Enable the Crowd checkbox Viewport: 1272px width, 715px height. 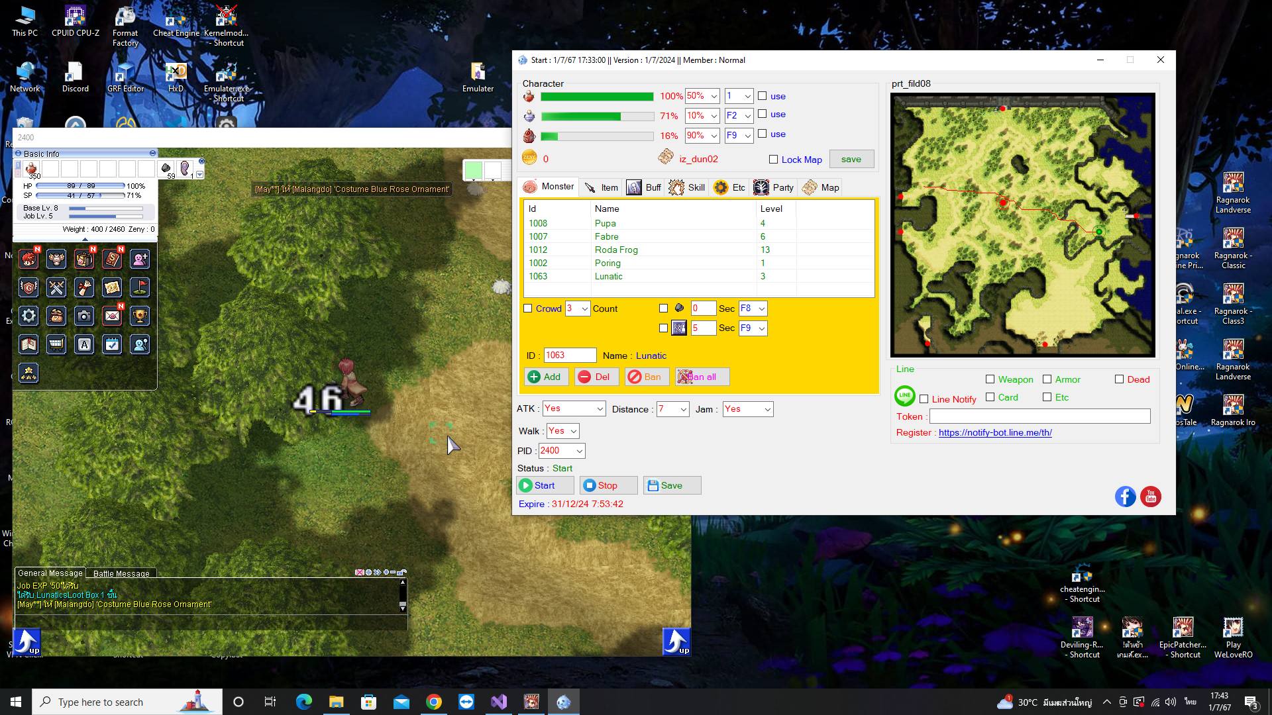click(x=528, y=309)
